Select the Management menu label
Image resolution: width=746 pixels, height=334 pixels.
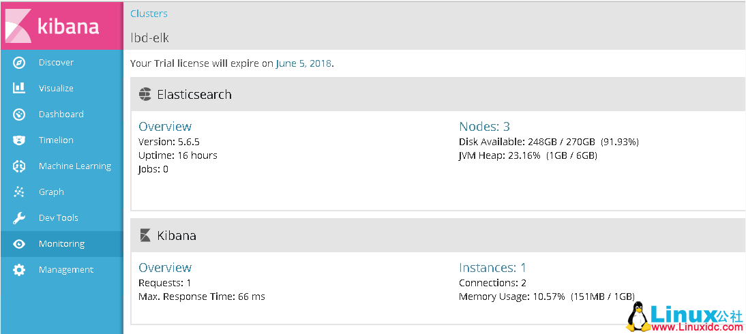click(x=66, y=270)
